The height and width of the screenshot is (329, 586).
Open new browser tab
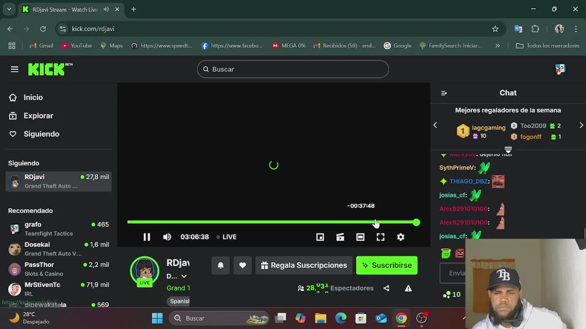click(134, 9)
